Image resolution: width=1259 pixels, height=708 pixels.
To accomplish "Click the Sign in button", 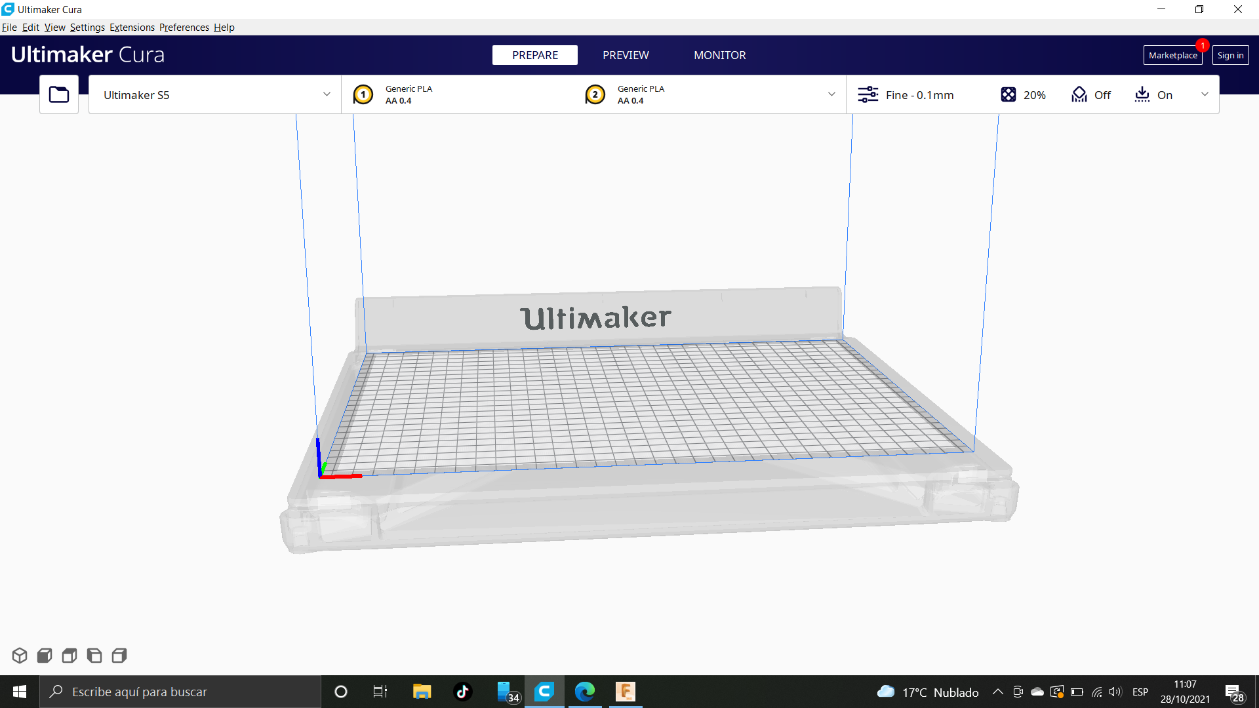I will (x=1230, y=55).
